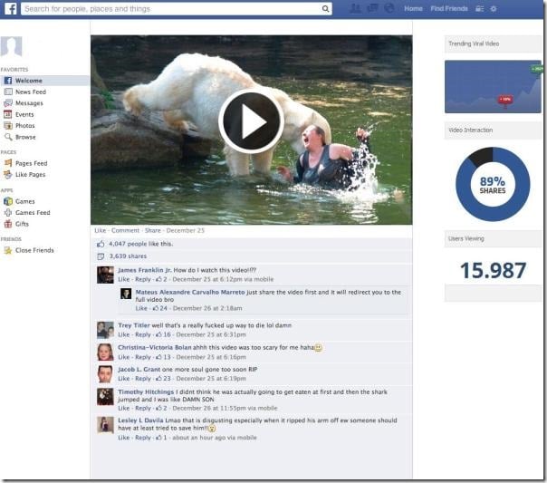The width and height of the screenshot is (547, 483).
Task: Click the 15.987 users viewing count
Action: coord(494,270)
